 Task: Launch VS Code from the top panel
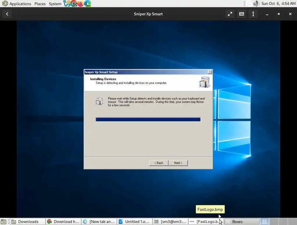click(x=67, y=3)
